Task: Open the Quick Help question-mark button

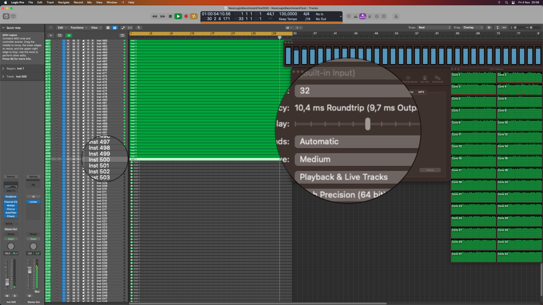Action: click(6, 16)
